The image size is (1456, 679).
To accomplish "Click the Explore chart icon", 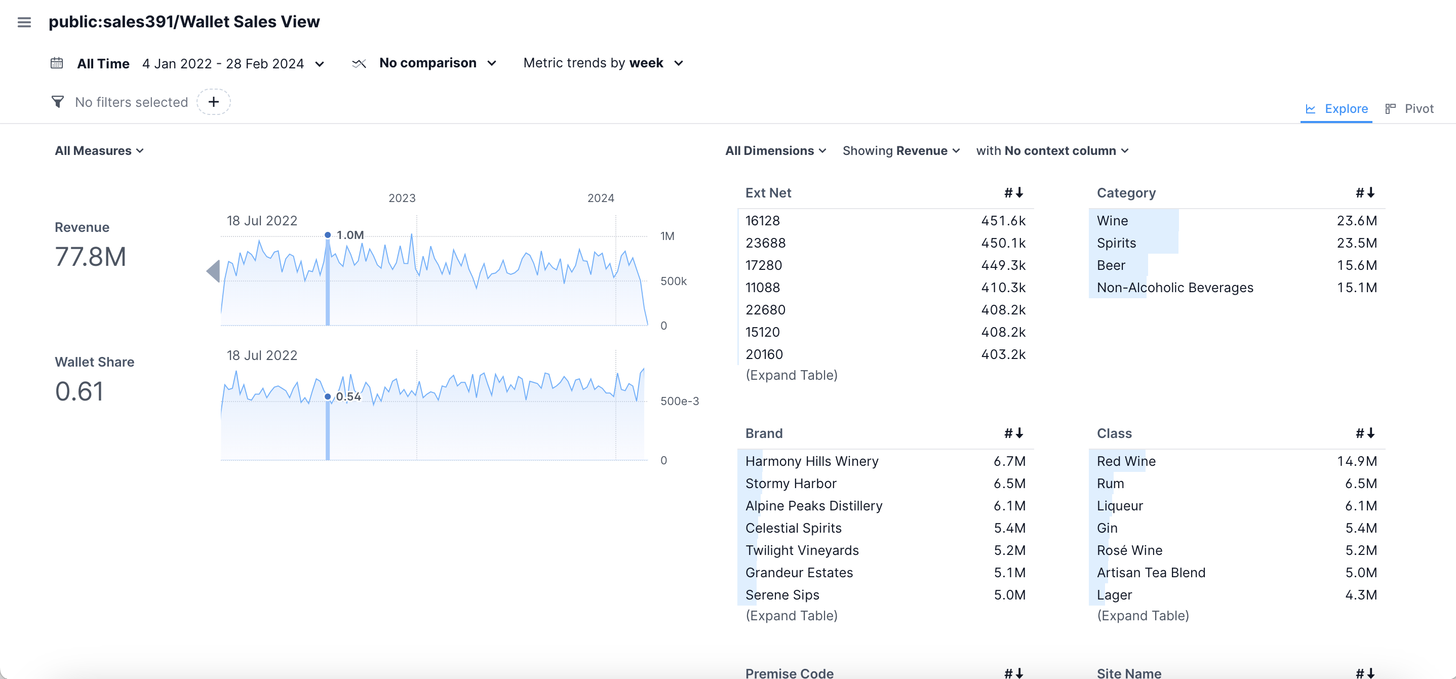I will pyautogui.click(x=1310, y=109).
